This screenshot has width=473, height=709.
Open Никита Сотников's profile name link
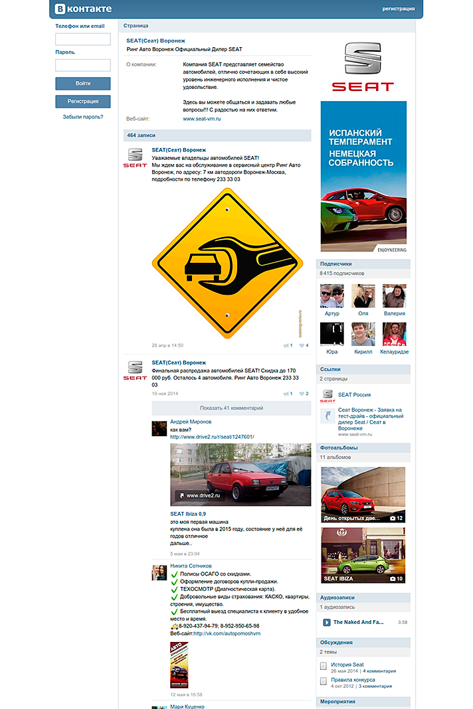(191, 566)
